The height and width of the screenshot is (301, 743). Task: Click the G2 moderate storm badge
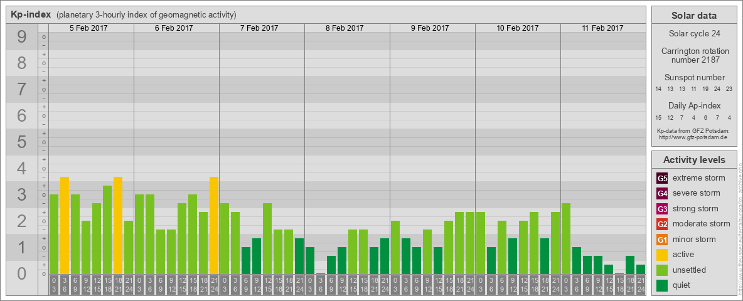tap(662, 224)
